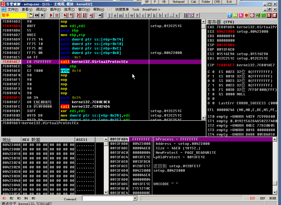Select the M3 memory tab
281x205 pixels.
(19, 198)
